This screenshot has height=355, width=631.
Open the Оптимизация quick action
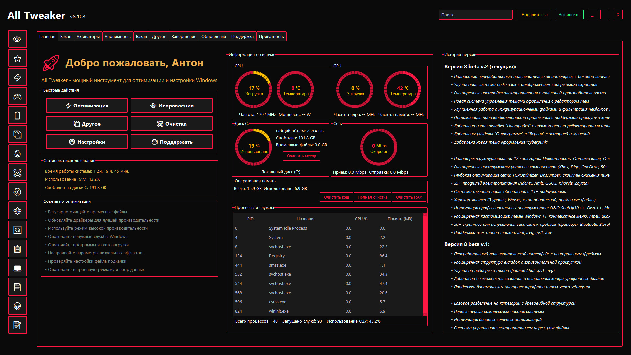86,105
